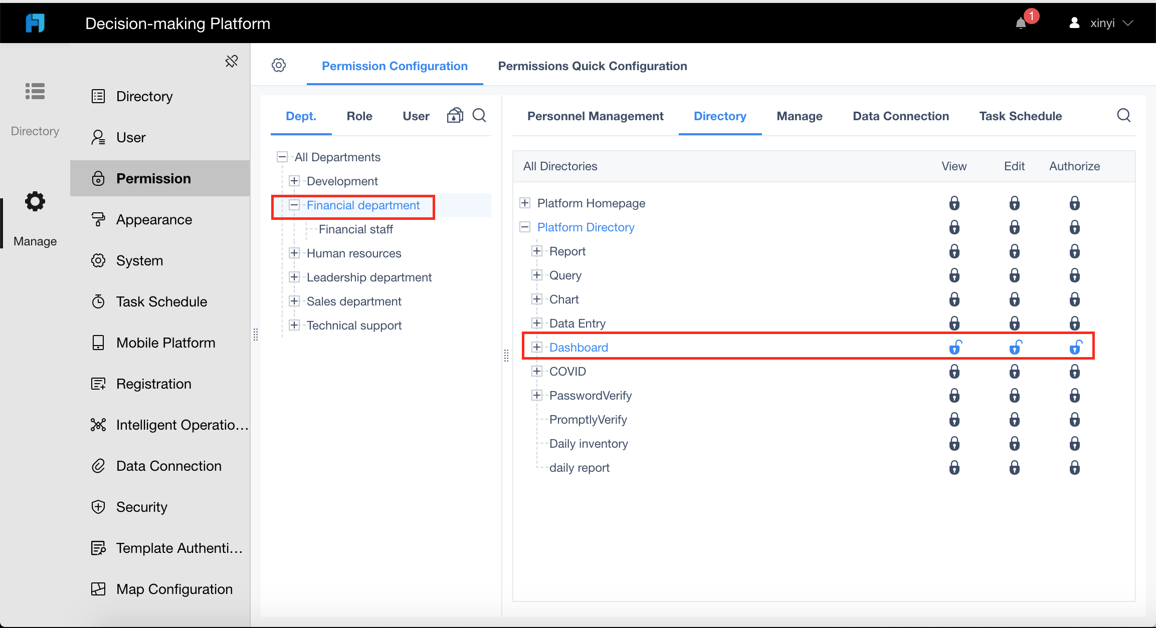Expand the Development department node
The width and height of the screenshot is (1156, 628).
[294, 181]
